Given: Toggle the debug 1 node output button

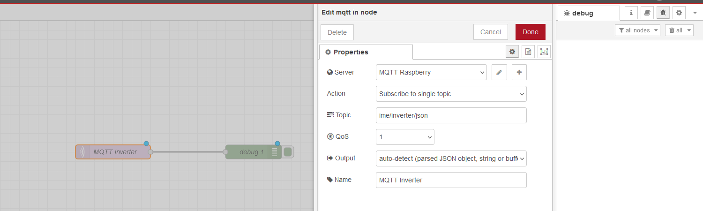Looking at the screenshot, I should 288,152.
